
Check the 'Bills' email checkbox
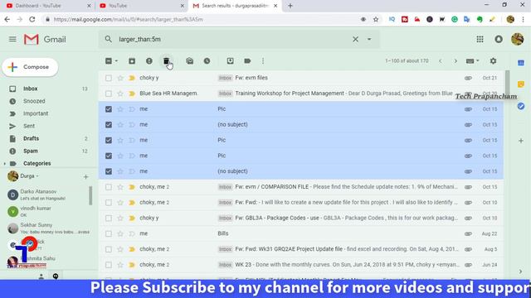click(109, 233)
